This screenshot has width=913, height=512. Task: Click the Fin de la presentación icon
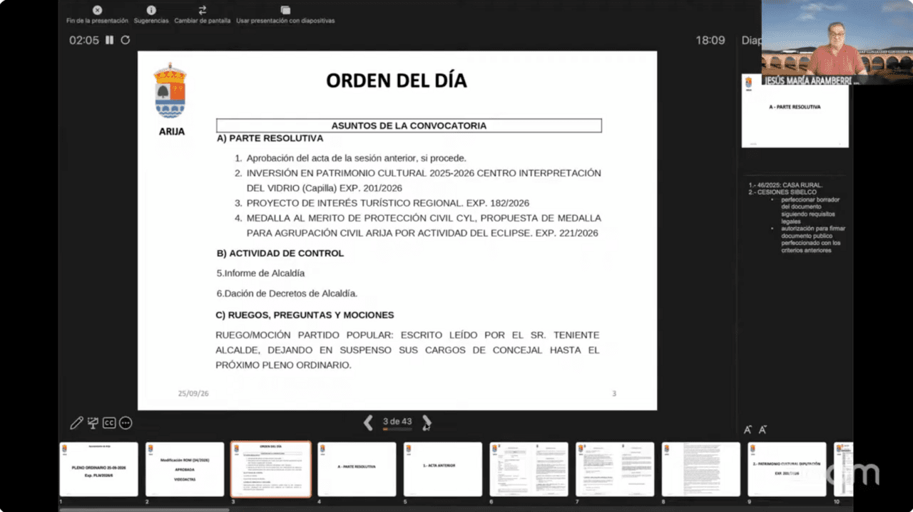click(97, 10)
